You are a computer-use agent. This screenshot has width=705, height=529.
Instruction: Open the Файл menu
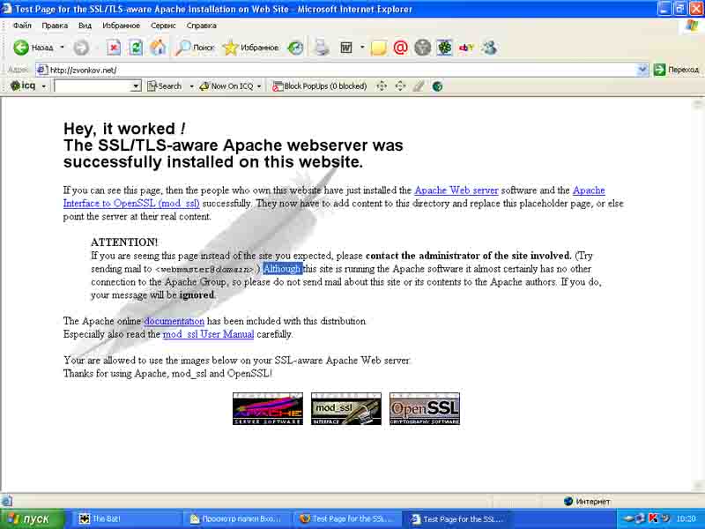(x=22, y=26)
